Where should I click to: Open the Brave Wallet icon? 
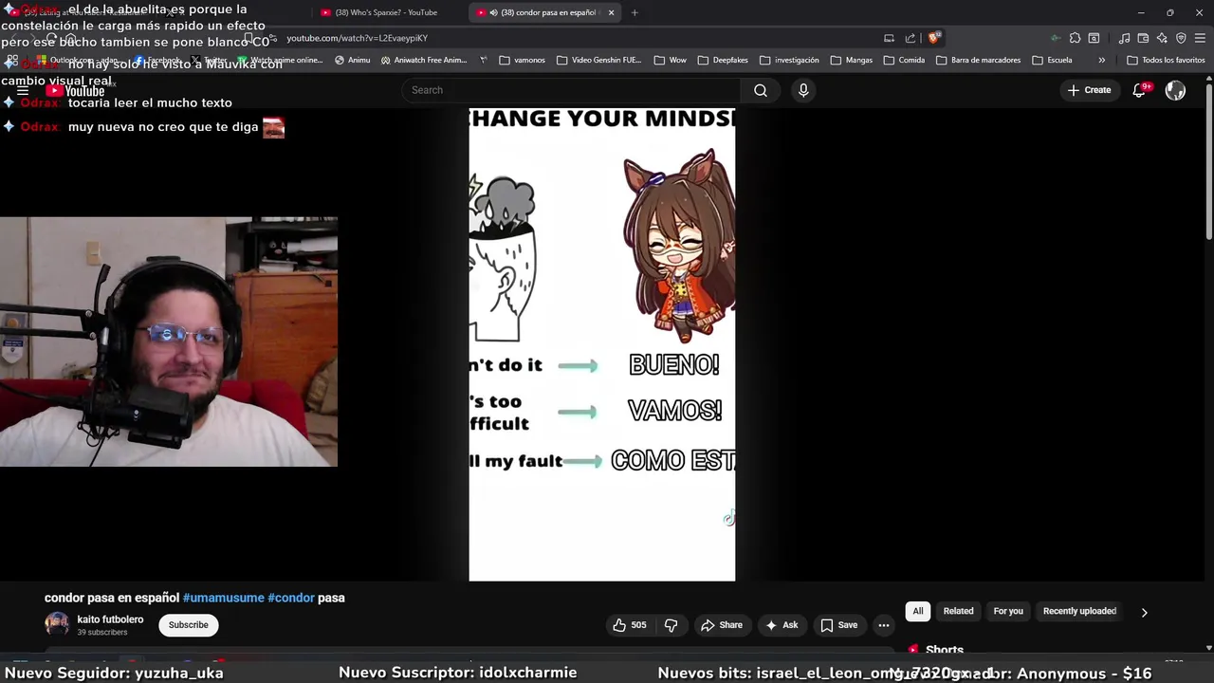coord(1143,38)
